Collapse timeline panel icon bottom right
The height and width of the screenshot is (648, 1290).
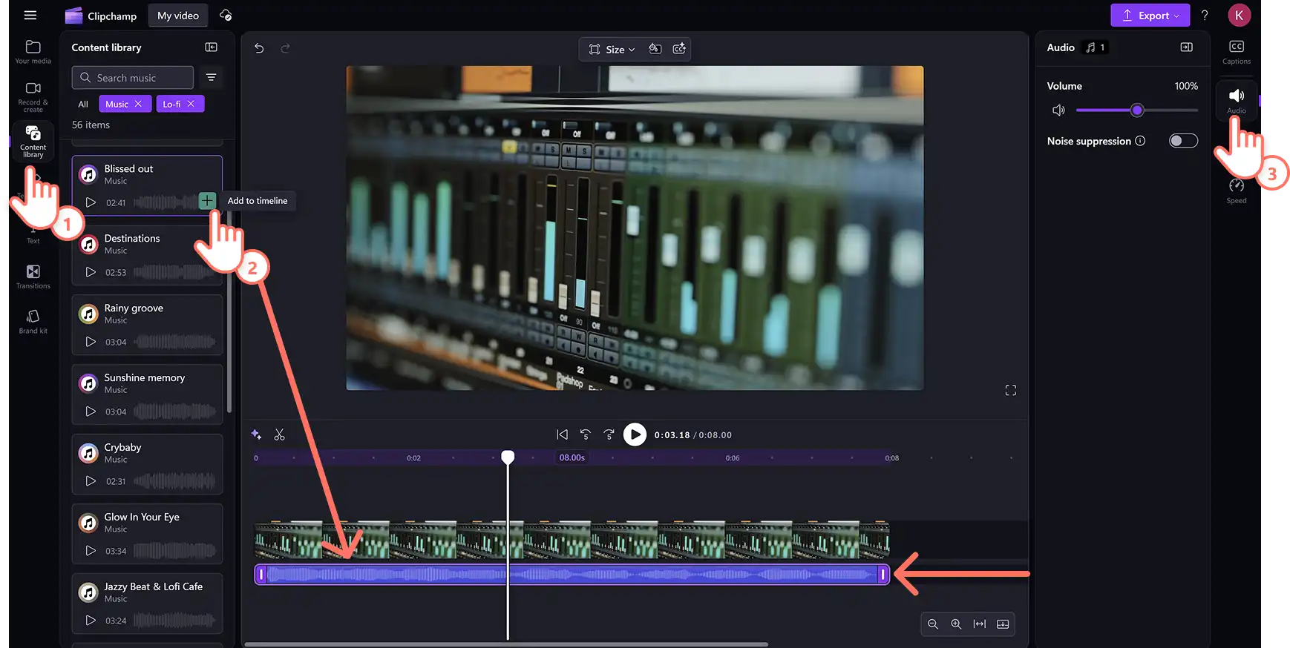1003,624
